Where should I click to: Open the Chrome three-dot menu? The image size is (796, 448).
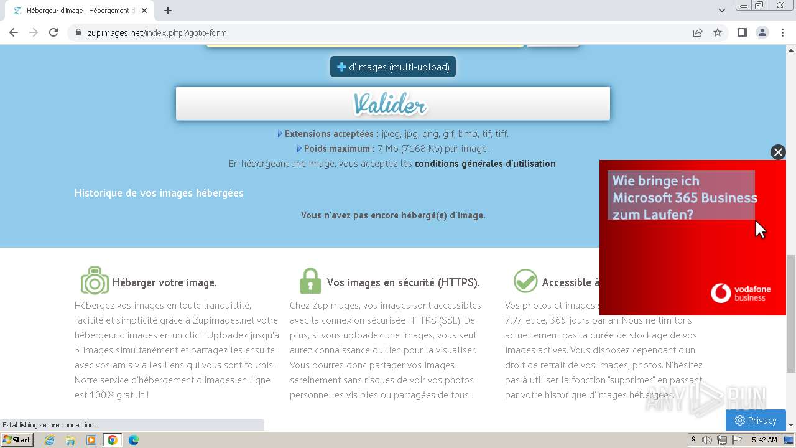tap(782, 32)
